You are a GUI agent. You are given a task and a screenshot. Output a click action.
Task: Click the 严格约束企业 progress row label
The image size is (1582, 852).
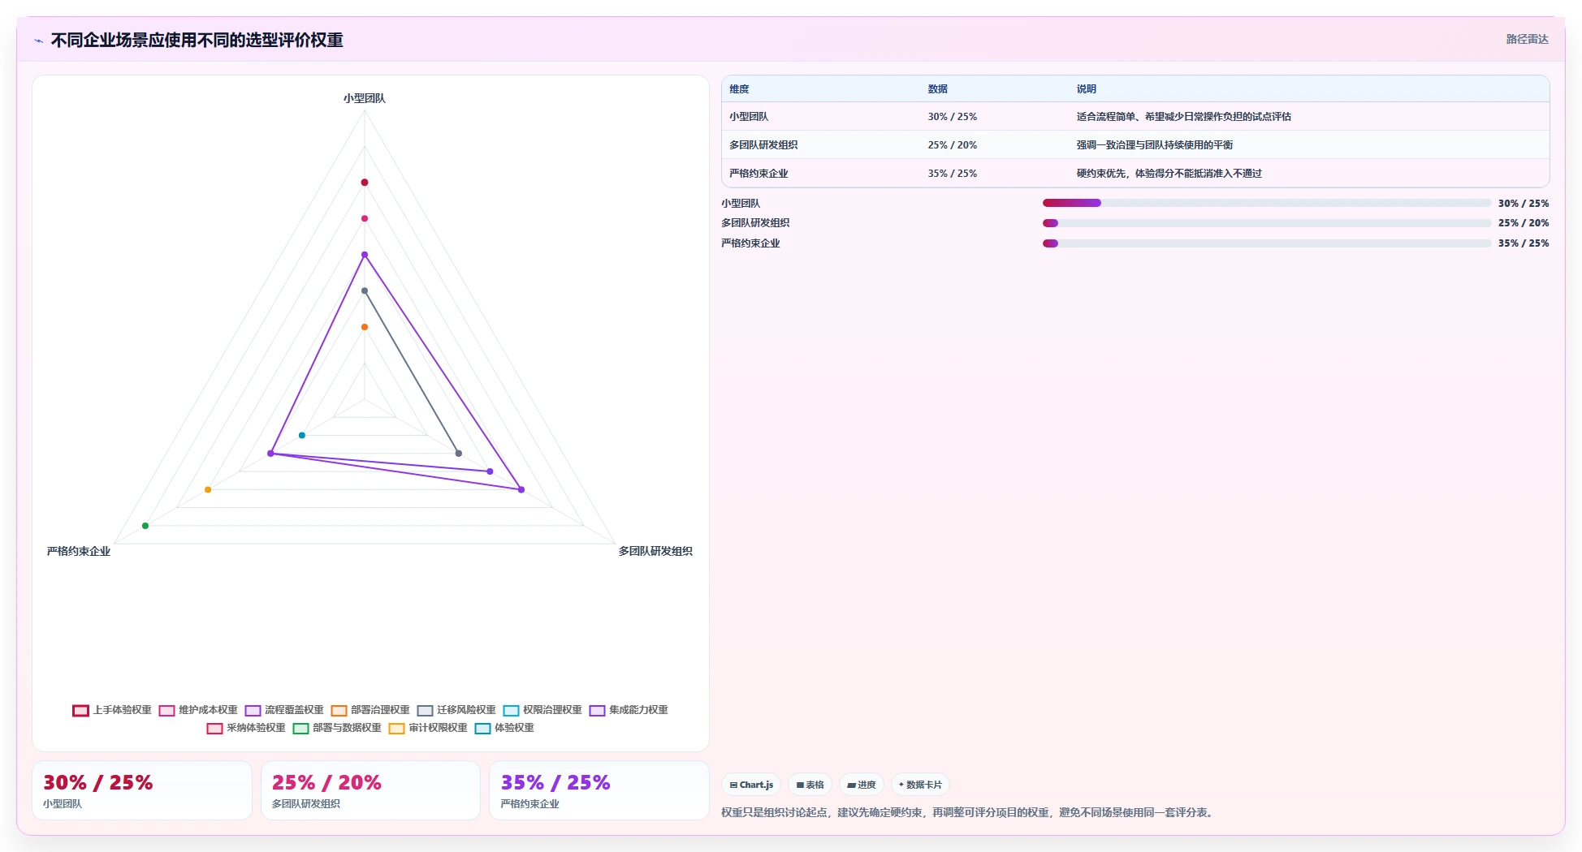pyautogui.click(x=750, y=243)
